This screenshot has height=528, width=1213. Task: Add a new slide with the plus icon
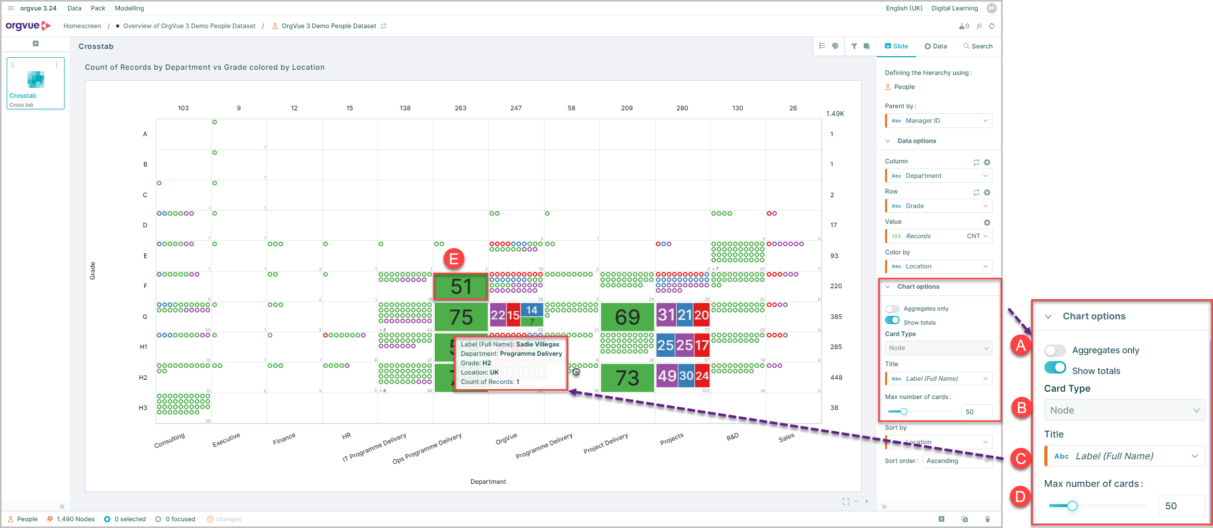[35, 44]
